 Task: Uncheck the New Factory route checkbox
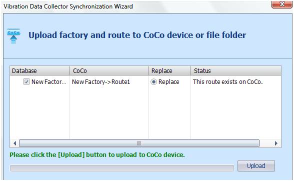point(26,81)
